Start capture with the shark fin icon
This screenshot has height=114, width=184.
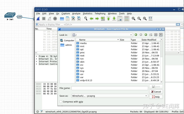[x=38, y=19]
